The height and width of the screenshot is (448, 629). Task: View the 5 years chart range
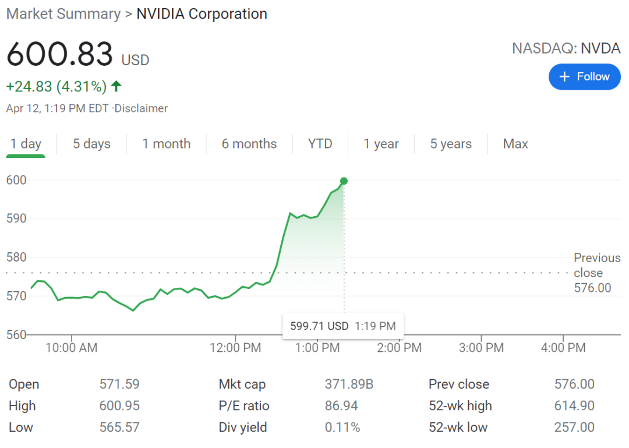coord(451,144)
